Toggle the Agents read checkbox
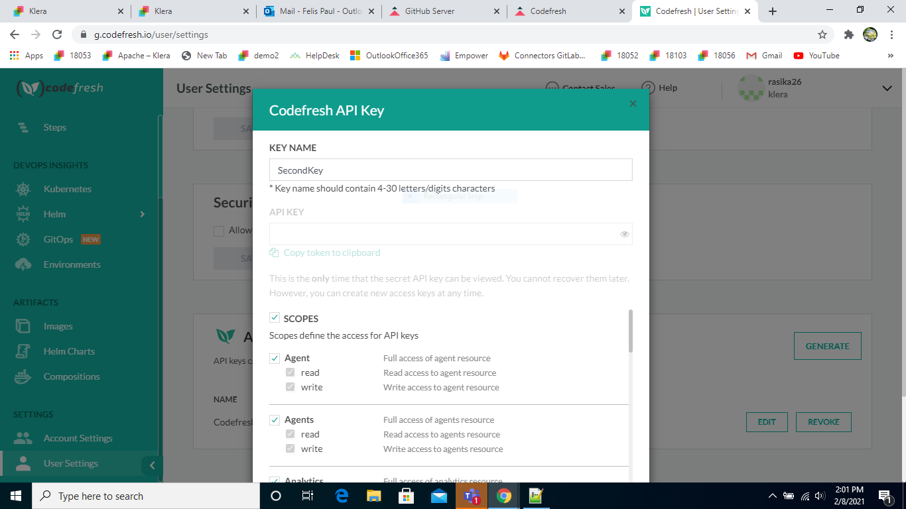 tap(290, 434)
